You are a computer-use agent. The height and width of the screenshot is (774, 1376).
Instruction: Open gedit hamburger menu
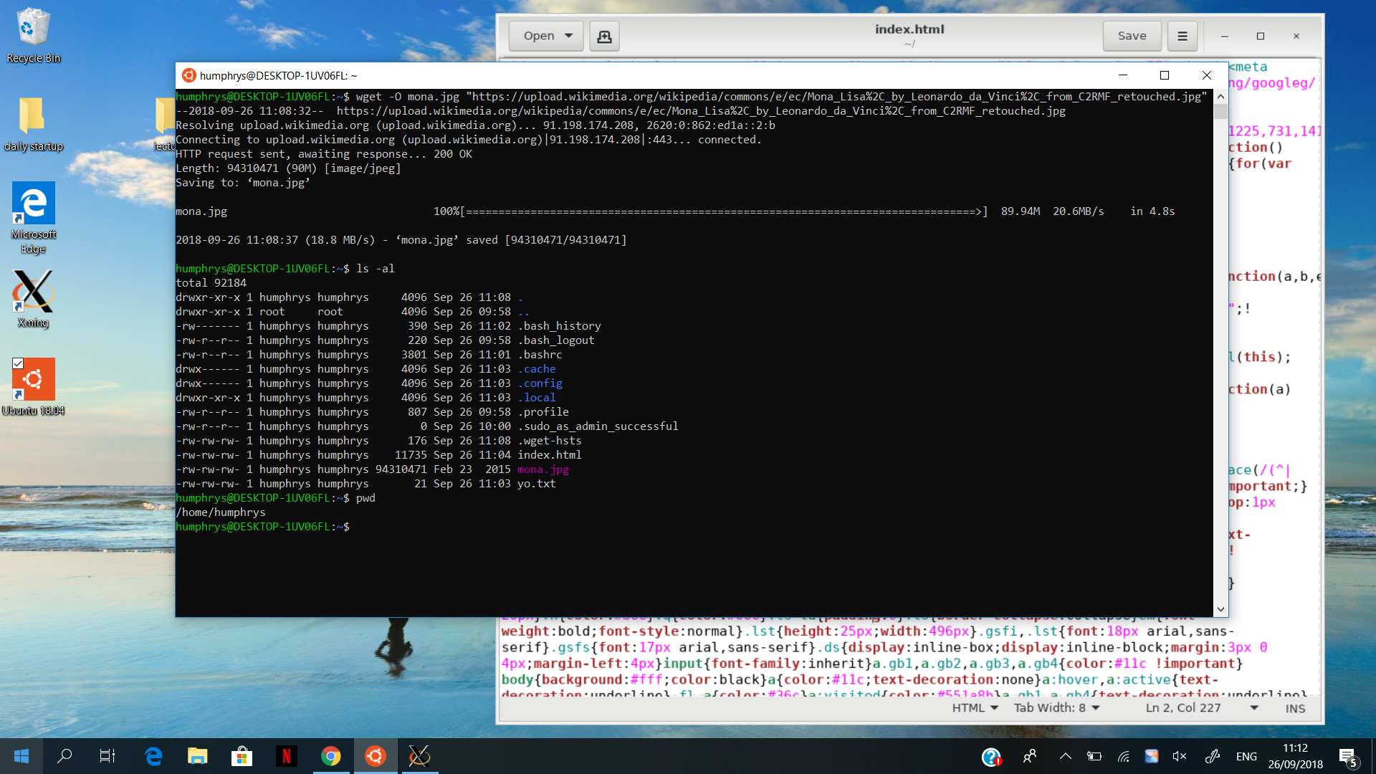tap(1182, 36)
